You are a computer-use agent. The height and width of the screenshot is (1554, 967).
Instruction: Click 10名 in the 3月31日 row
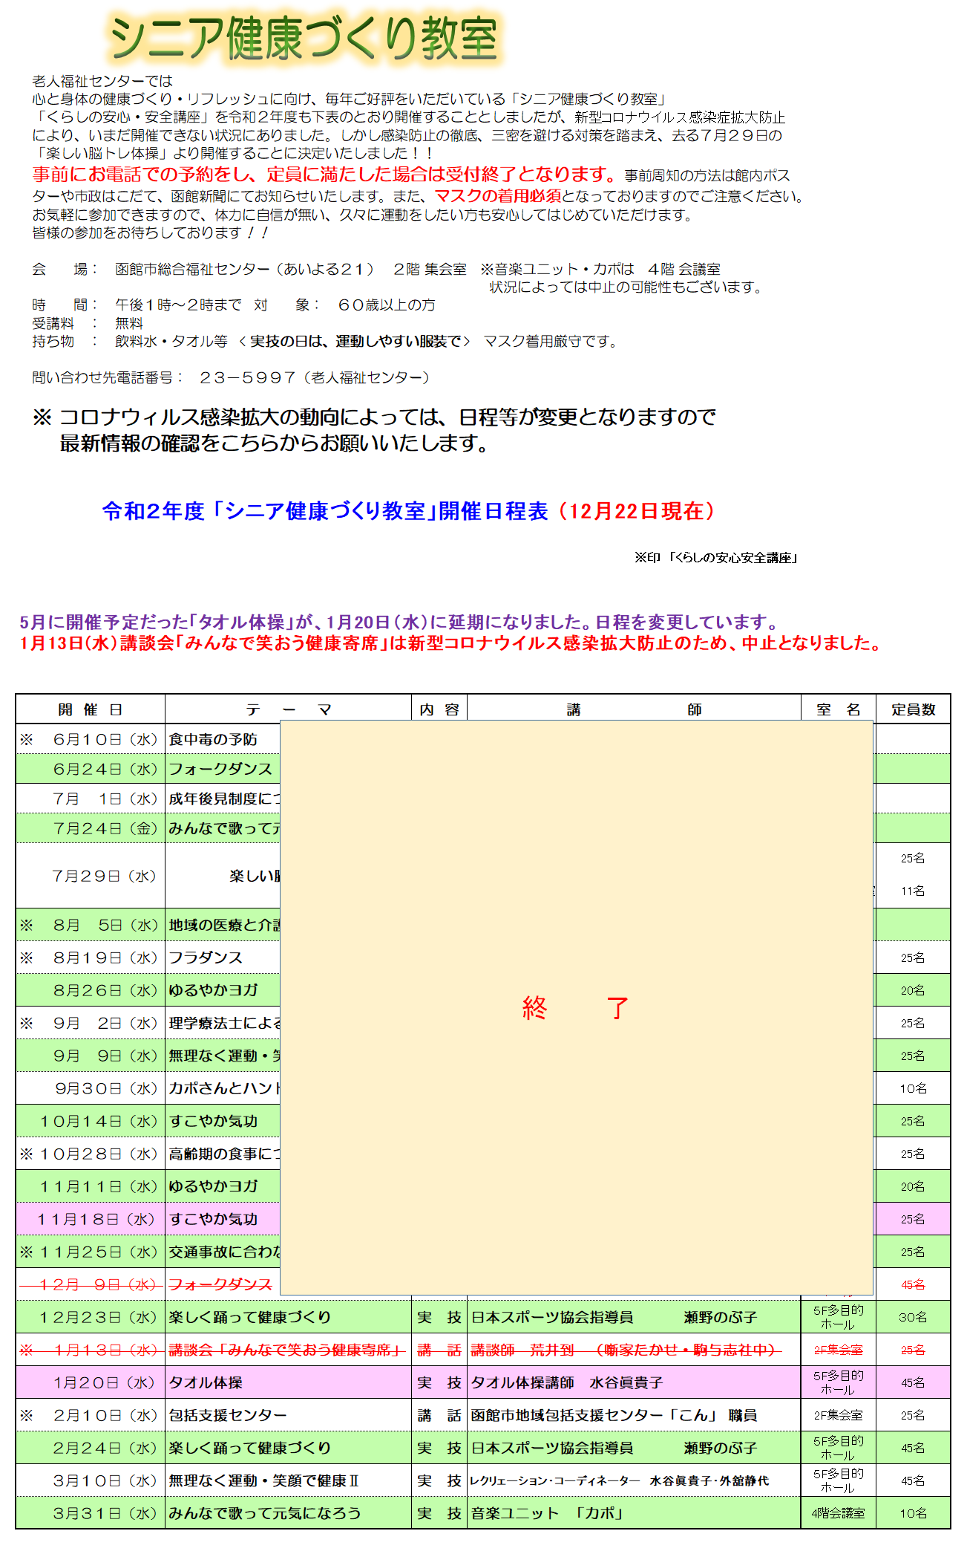[913, 1514]
